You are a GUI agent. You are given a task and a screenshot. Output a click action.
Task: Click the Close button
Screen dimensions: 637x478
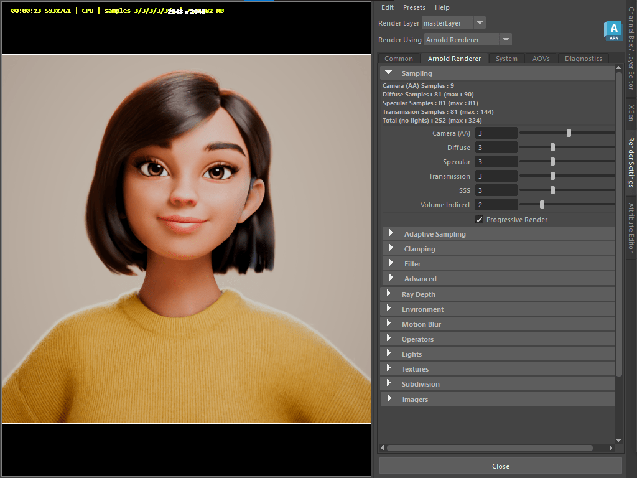coord(500,466)
